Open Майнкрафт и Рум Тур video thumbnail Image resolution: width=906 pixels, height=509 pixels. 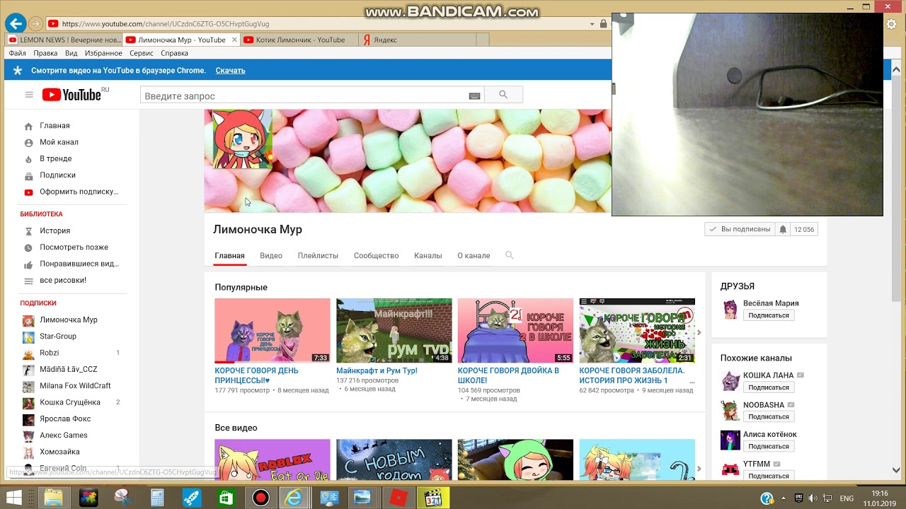point(394,331)
